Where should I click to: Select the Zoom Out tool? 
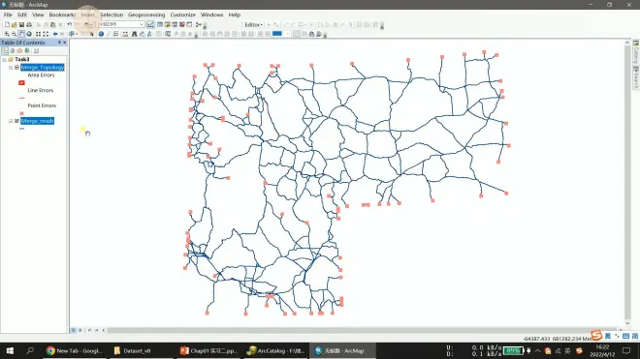pos(14,34)
